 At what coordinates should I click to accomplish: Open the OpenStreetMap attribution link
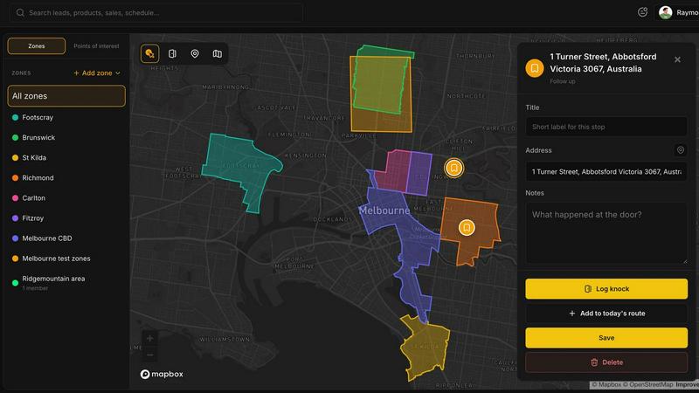pos(647,384)
